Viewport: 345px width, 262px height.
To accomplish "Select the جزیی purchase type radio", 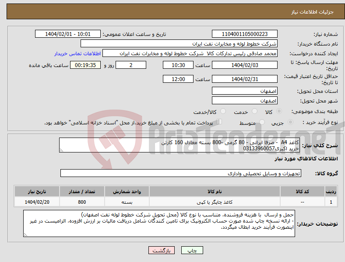I will click(x=290, y=122).
